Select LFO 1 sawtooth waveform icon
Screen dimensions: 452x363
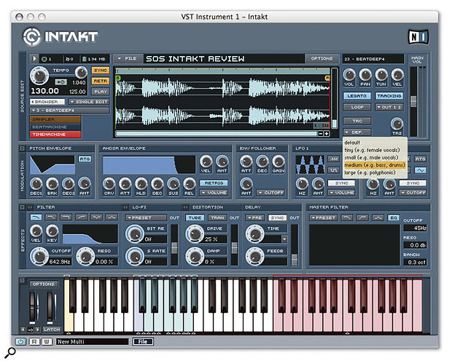pyautogui.click(x=333, y=159)
